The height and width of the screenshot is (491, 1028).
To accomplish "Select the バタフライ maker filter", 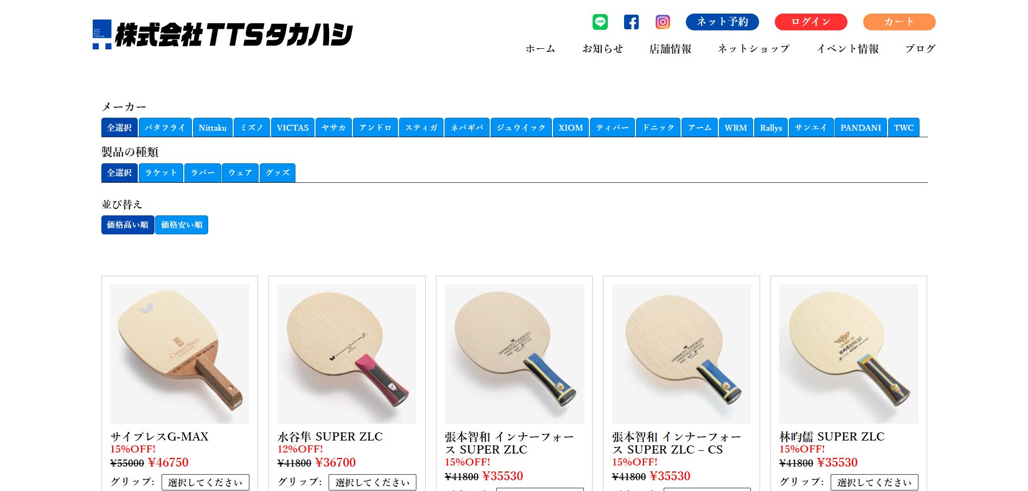I will tap(165, 127).
